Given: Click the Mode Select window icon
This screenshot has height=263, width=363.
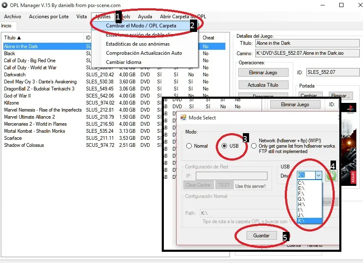Looking at the screenshot, I should [x=183, y=117].
